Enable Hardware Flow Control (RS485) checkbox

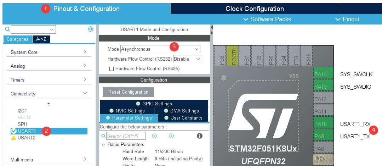tap(111, 69)
